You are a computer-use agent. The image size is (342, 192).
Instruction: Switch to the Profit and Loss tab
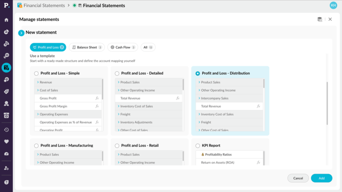click(48, 47)
